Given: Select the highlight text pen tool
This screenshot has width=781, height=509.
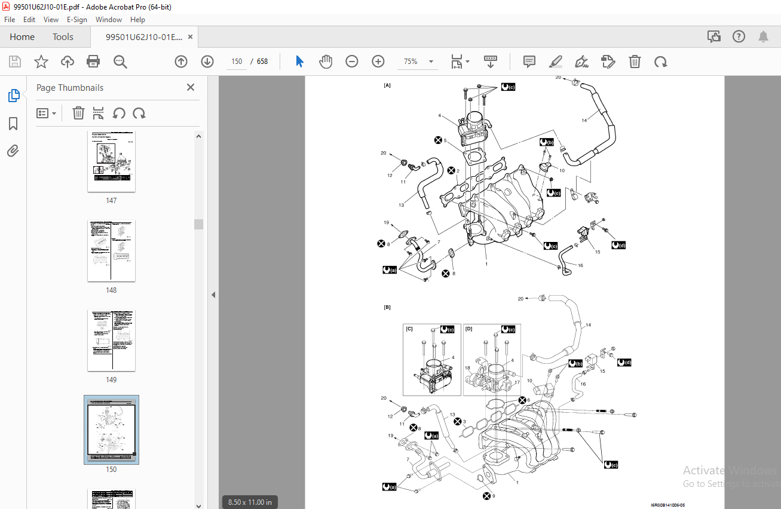Looking at the screenshot, I should pos(556,62).
